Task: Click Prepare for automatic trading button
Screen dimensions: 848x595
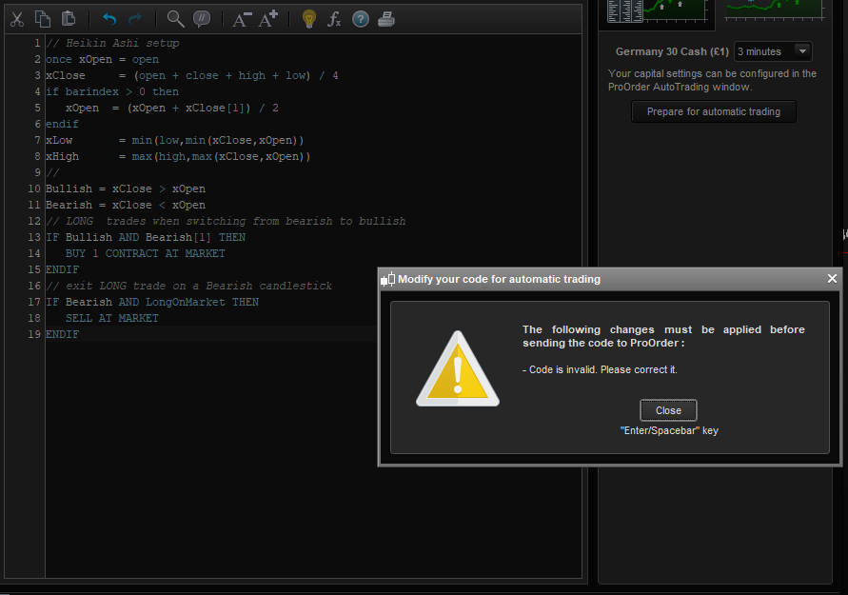Action: [714, 112]
